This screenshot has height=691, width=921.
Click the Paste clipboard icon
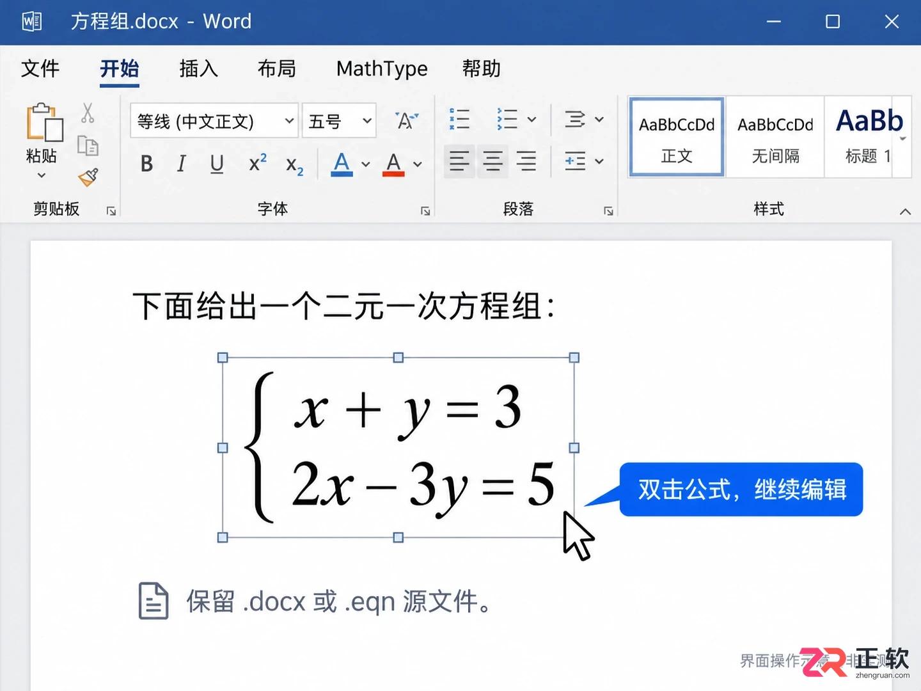coord(45,122)
